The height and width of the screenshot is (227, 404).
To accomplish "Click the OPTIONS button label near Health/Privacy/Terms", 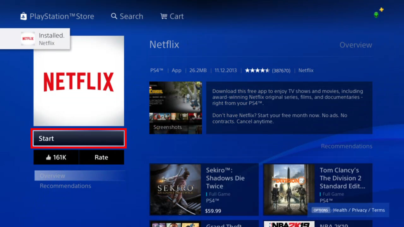I will pos(321,210).
